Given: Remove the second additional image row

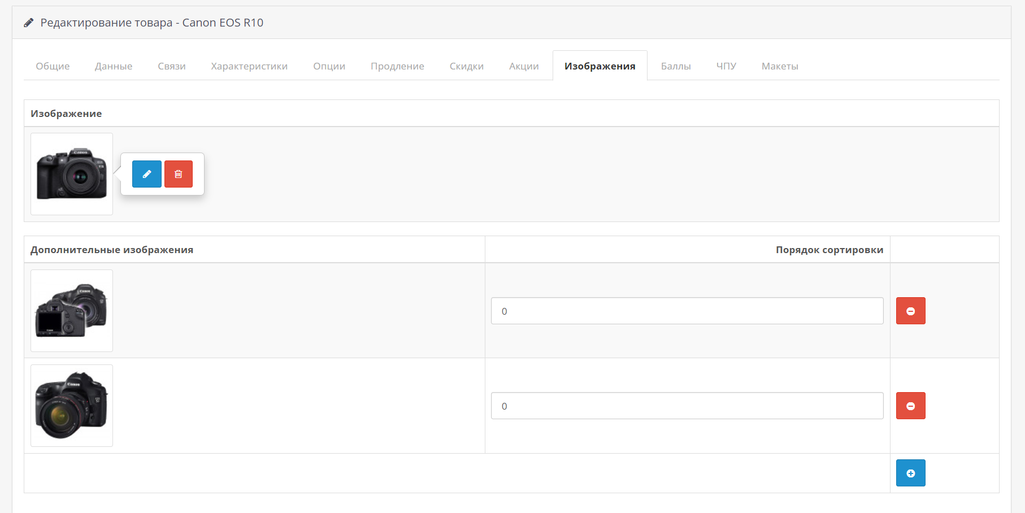Looking at the screenshot, I should pyautogui.click(x=910, y=406).
